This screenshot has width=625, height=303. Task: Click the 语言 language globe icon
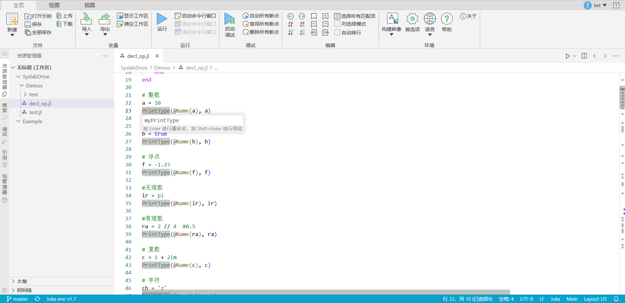pos(430,19)
